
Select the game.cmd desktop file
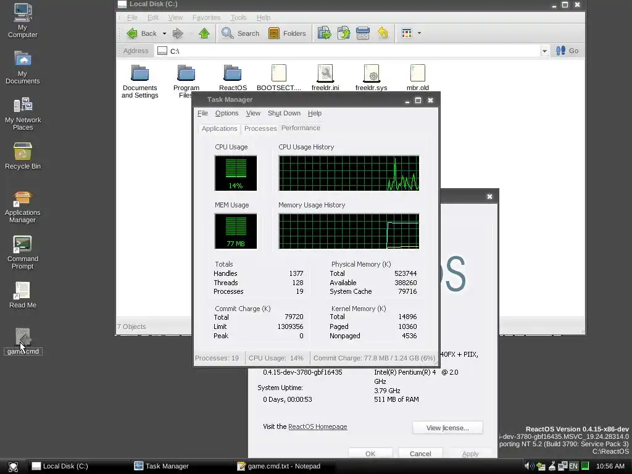coord(23,341)
